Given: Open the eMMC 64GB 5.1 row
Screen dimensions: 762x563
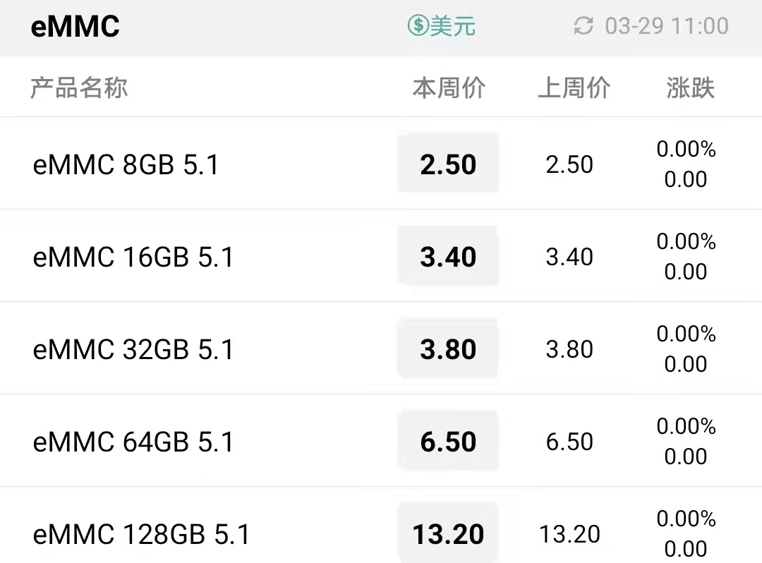Looking at the screenshot, I should (381, 440).
